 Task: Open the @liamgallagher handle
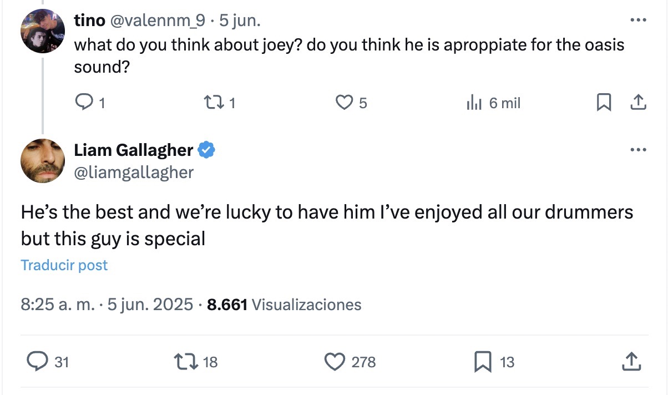pos(134,173)
